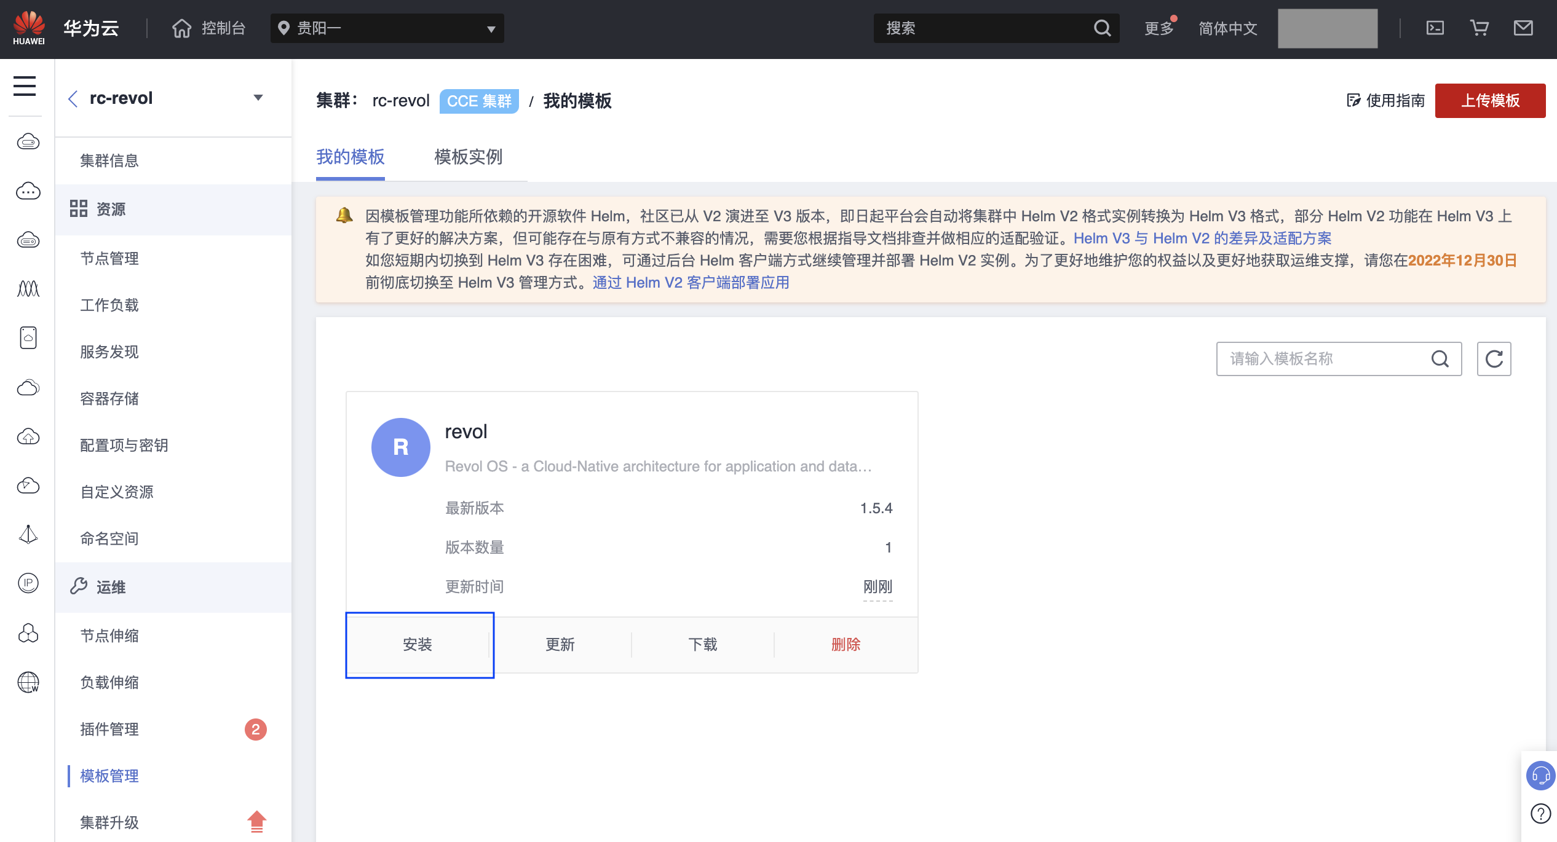The height and width of the screenshot is (842, 1557).
Task: Click 下载 on the revol template
Action: tap(703, 645)
